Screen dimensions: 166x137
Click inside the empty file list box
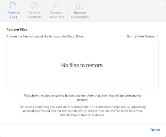[x=83, y=65]
